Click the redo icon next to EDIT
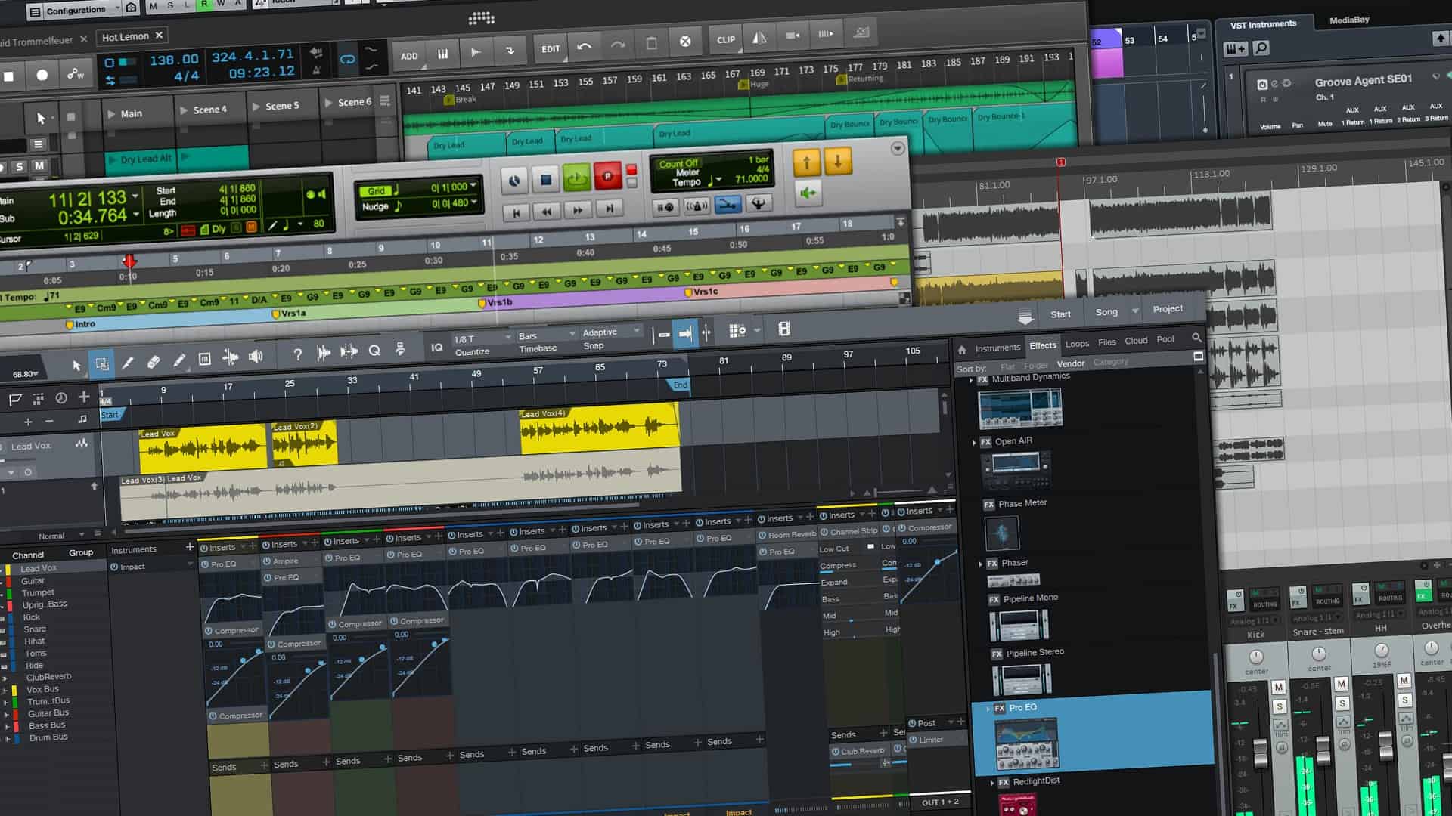Image resolution: width=1452 pixels, height=816 pixels. coord(618,45)
